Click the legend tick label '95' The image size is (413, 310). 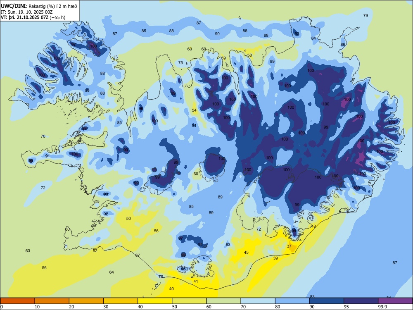(x=346, y=307)
